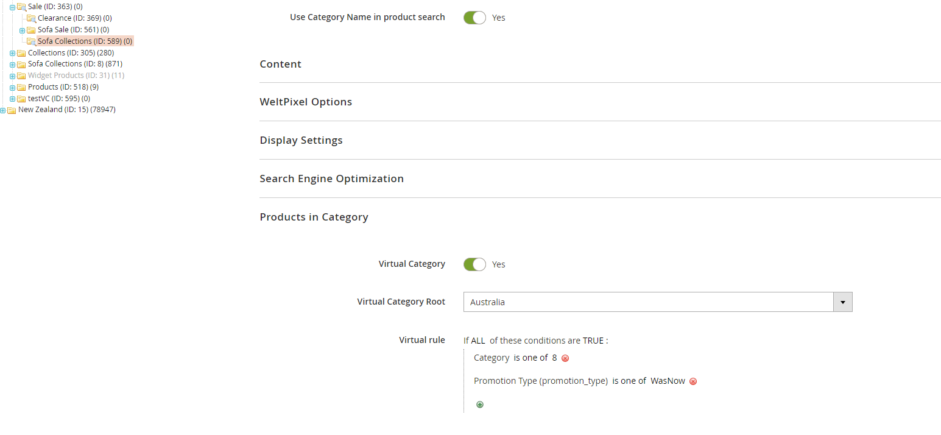Edit the value 8 in the Category condition
941x435 pixels.
coord(555,358)
